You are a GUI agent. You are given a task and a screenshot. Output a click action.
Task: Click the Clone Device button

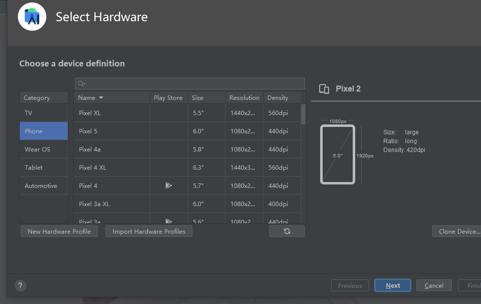pyautogui.click(x=458, y=231)
